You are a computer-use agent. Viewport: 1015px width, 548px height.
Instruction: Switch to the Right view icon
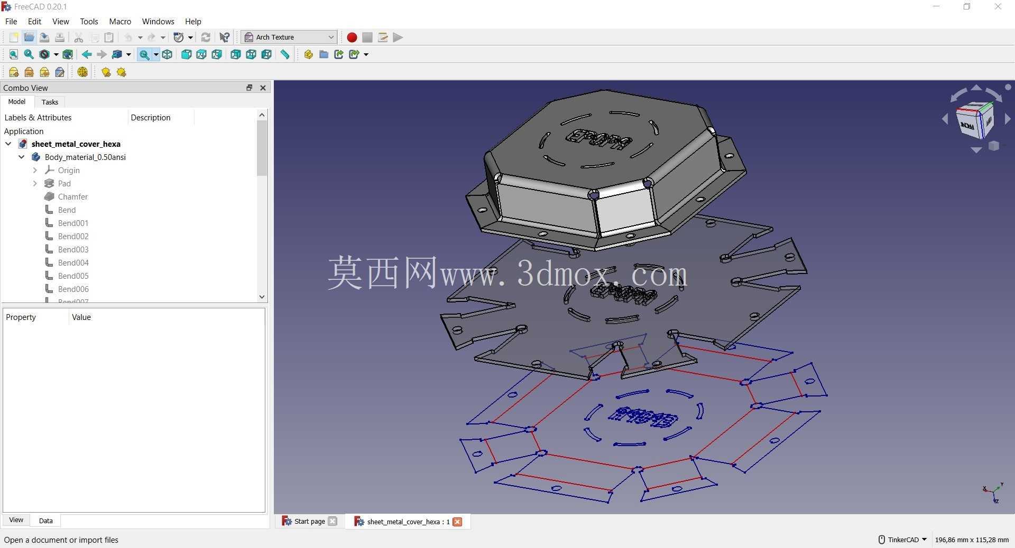click(x=217, y=54)
